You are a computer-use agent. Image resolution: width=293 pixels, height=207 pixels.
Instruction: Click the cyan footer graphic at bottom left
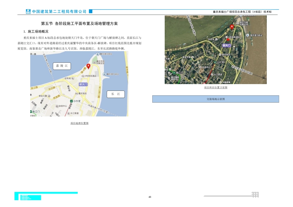coord(46,196)
